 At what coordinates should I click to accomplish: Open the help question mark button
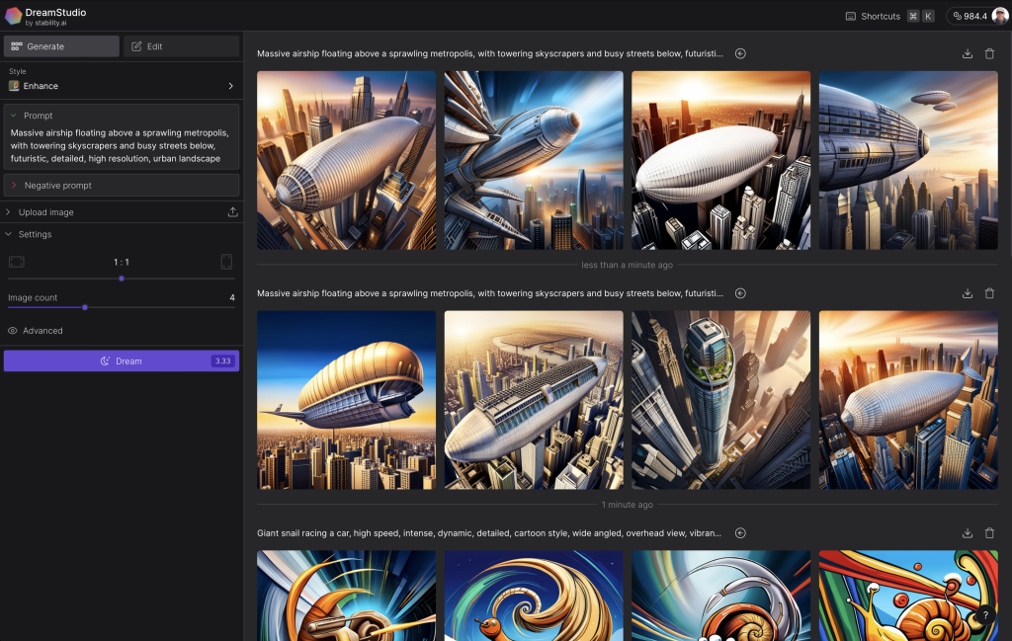point(985,615)
